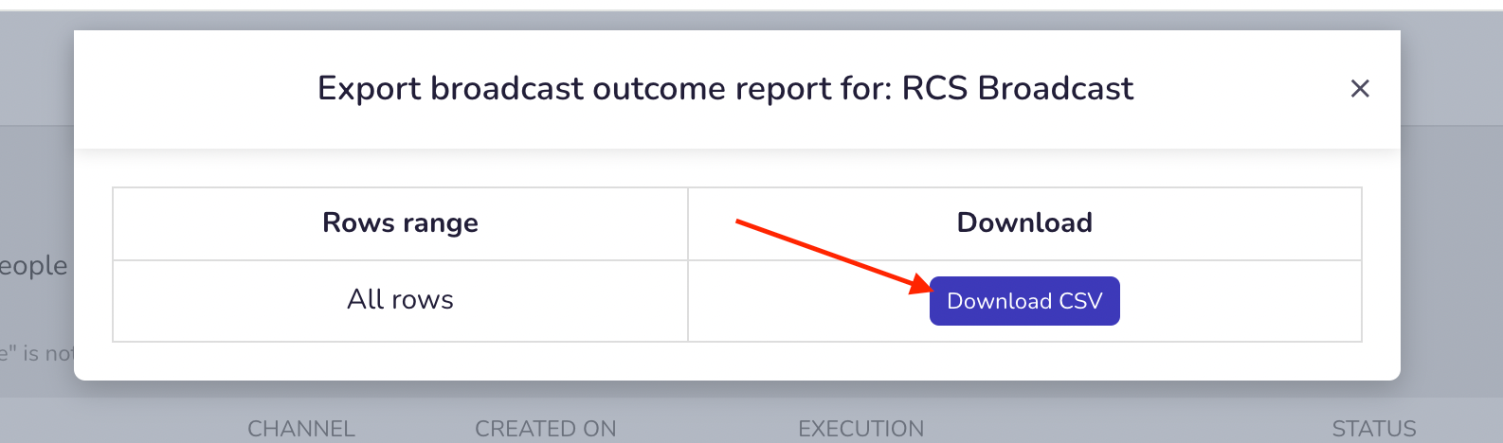Click the Export broadcast outcome report title
Screen dimensions: 1503x443
pyautogui.click(x=725, y=88)
